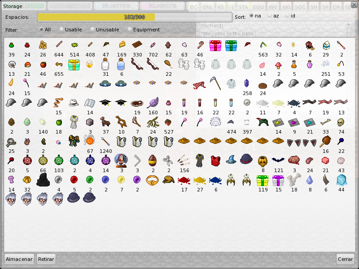Sort items by na

pos(255,16)
